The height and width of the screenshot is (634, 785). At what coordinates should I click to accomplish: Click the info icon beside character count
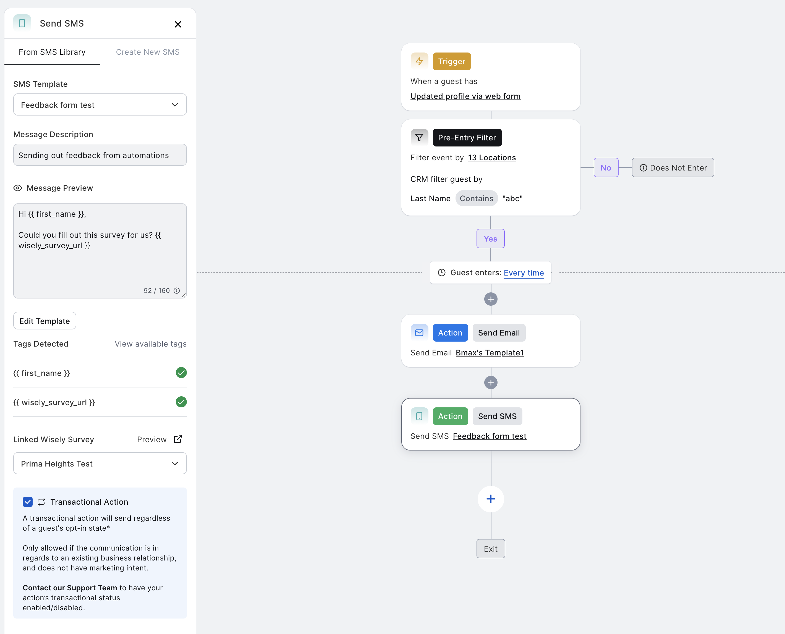(x=177, y=291)
